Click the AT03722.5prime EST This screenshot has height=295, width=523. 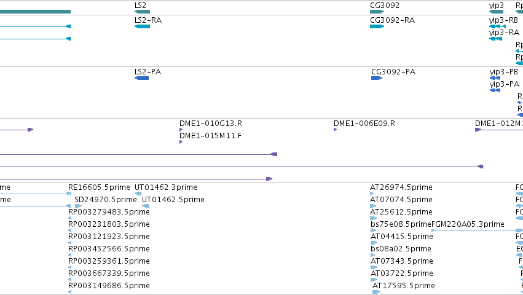tap(401, 273)
